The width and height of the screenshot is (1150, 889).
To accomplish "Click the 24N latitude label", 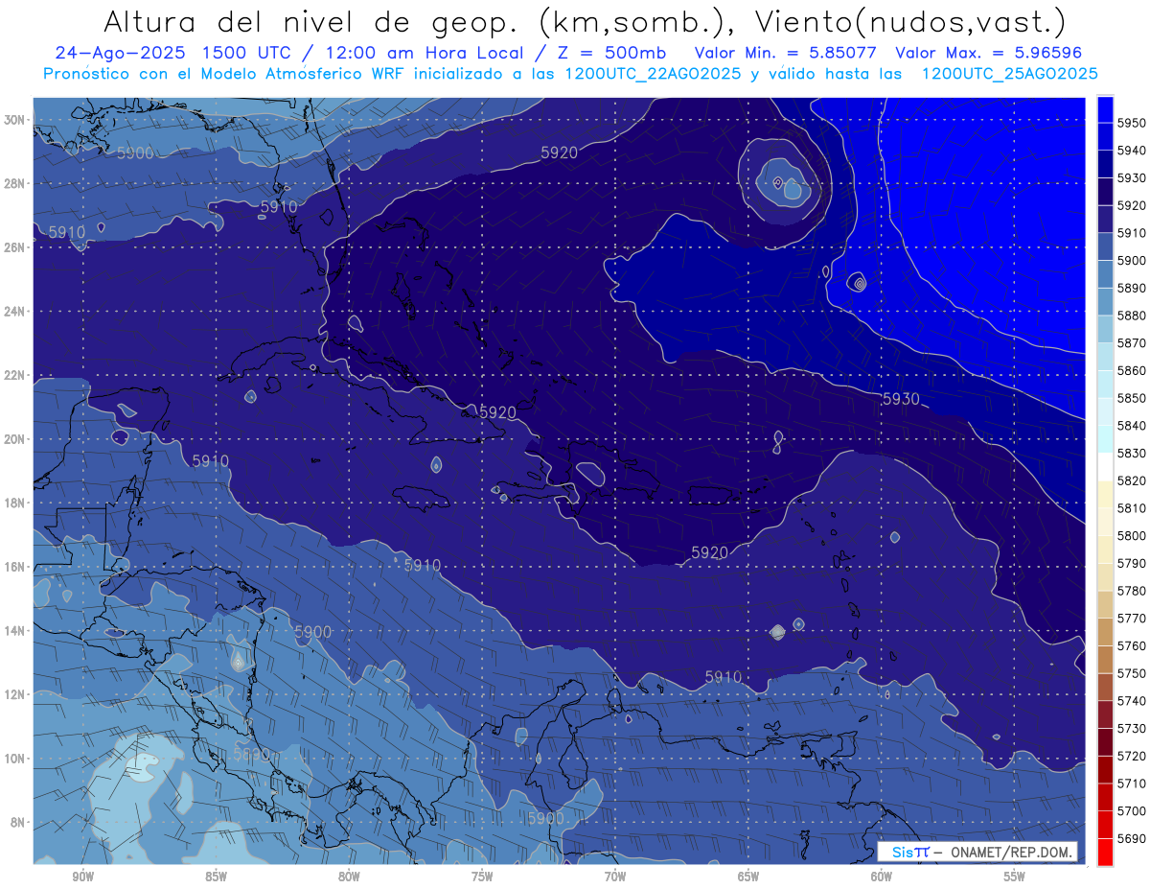I will 14,312.
